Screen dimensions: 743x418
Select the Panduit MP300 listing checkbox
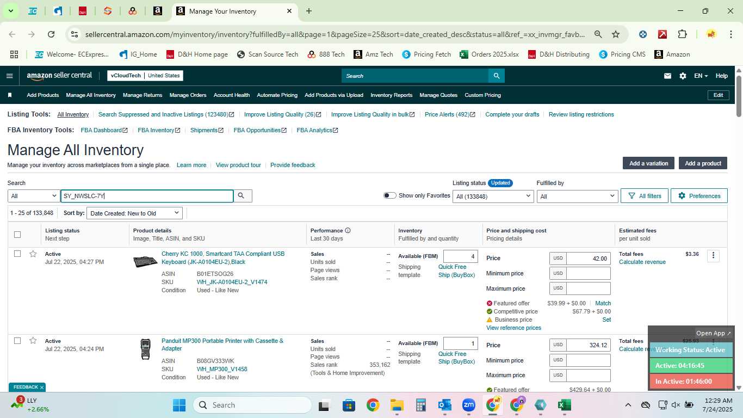(x=17, y=341)
